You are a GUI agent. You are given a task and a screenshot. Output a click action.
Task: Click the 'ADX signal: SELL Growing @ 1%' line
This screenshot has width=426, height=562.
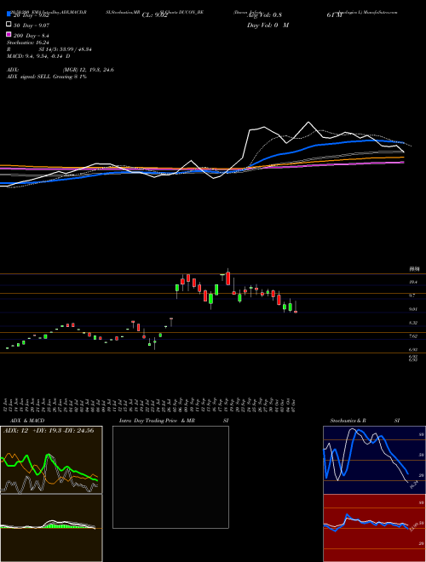pyautogui.click(x=47, y=77)
